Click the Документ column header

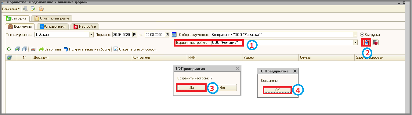81,57
